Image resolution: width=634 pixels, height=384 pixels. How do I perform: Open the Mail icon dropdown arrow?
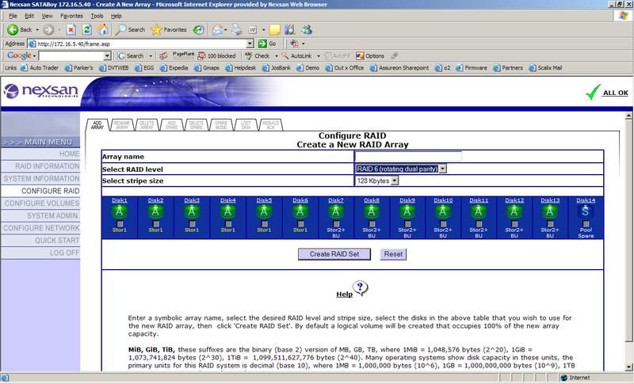pyautogui.click(x=225, y=29)
